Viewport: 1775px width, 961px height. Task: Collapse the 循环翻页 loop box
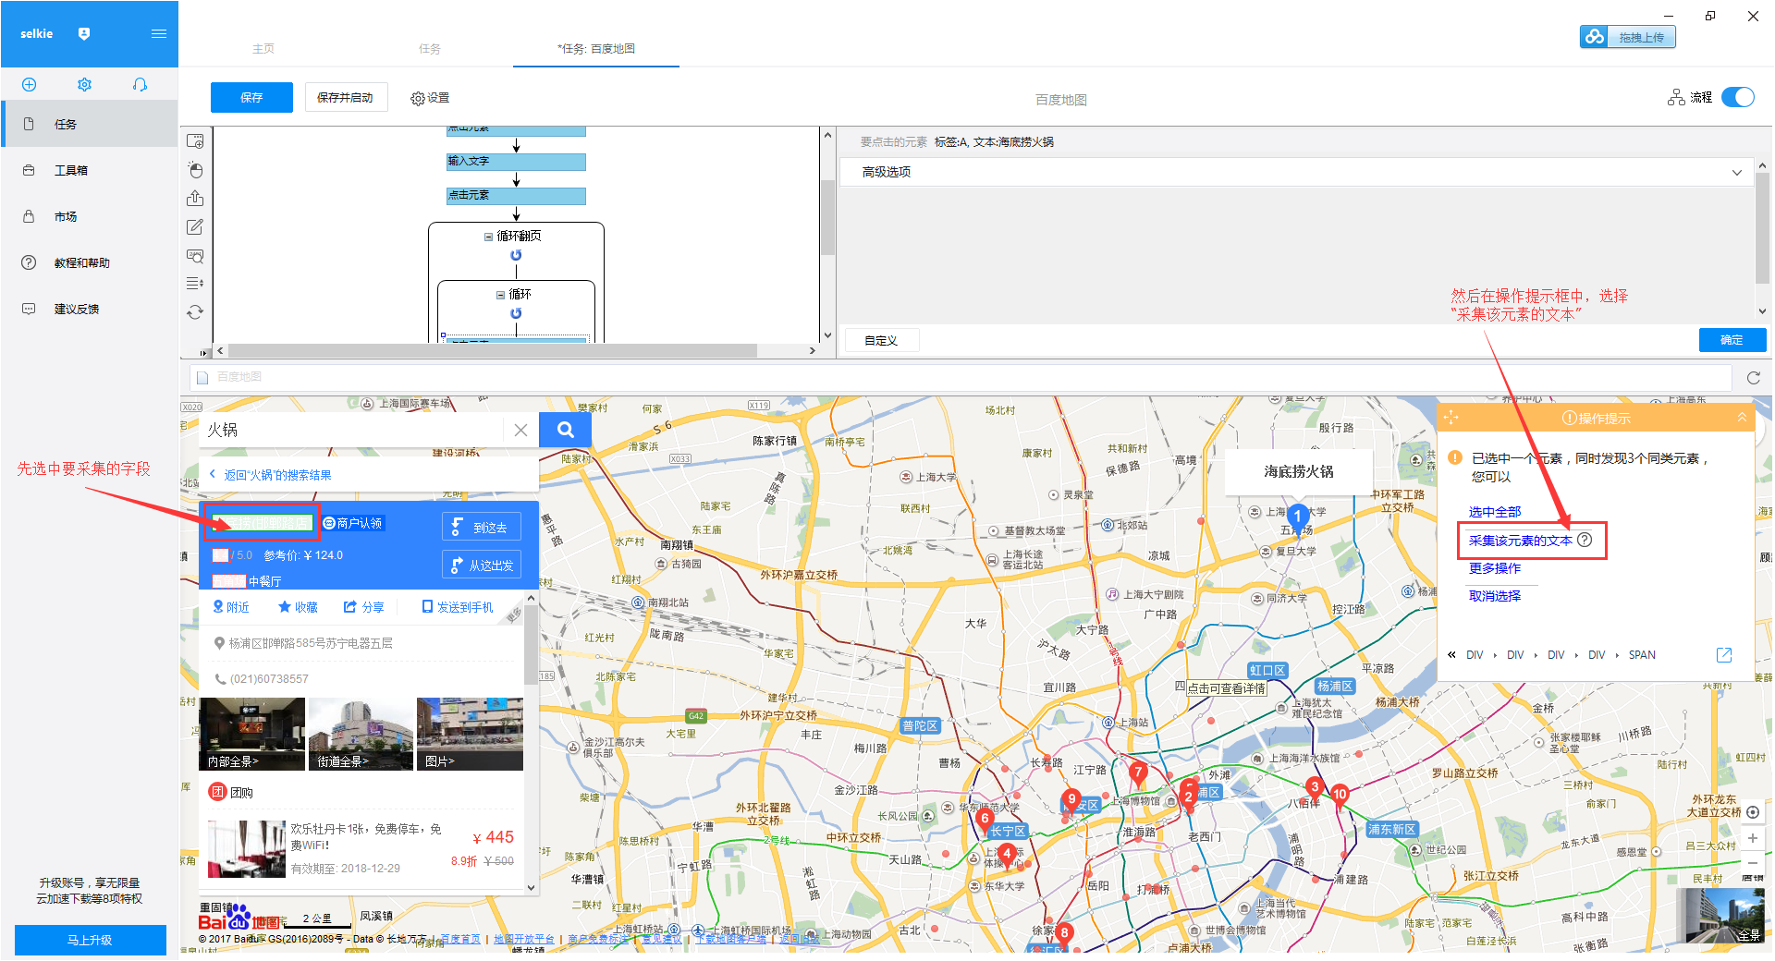(x=488, y=237)
